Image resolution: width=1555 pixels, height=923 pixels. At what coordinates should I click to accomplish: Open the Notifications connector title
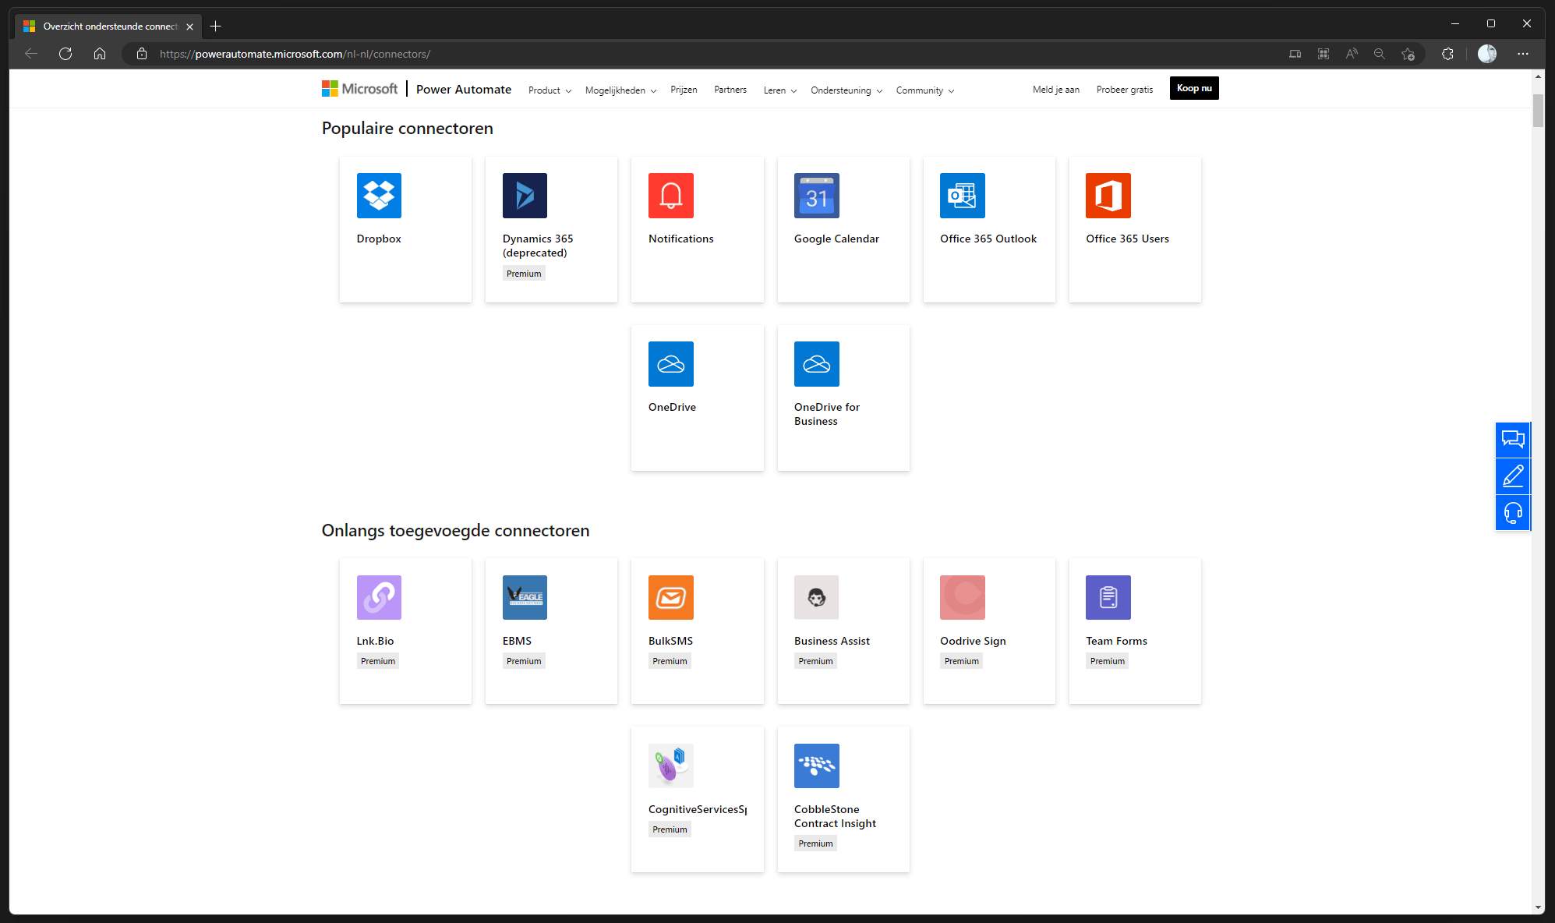click(x=680, y=239)
